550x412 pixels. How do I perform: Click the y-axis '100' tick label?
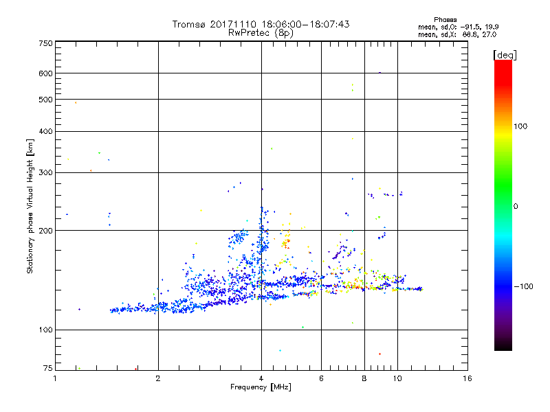[x=45, y=330]
